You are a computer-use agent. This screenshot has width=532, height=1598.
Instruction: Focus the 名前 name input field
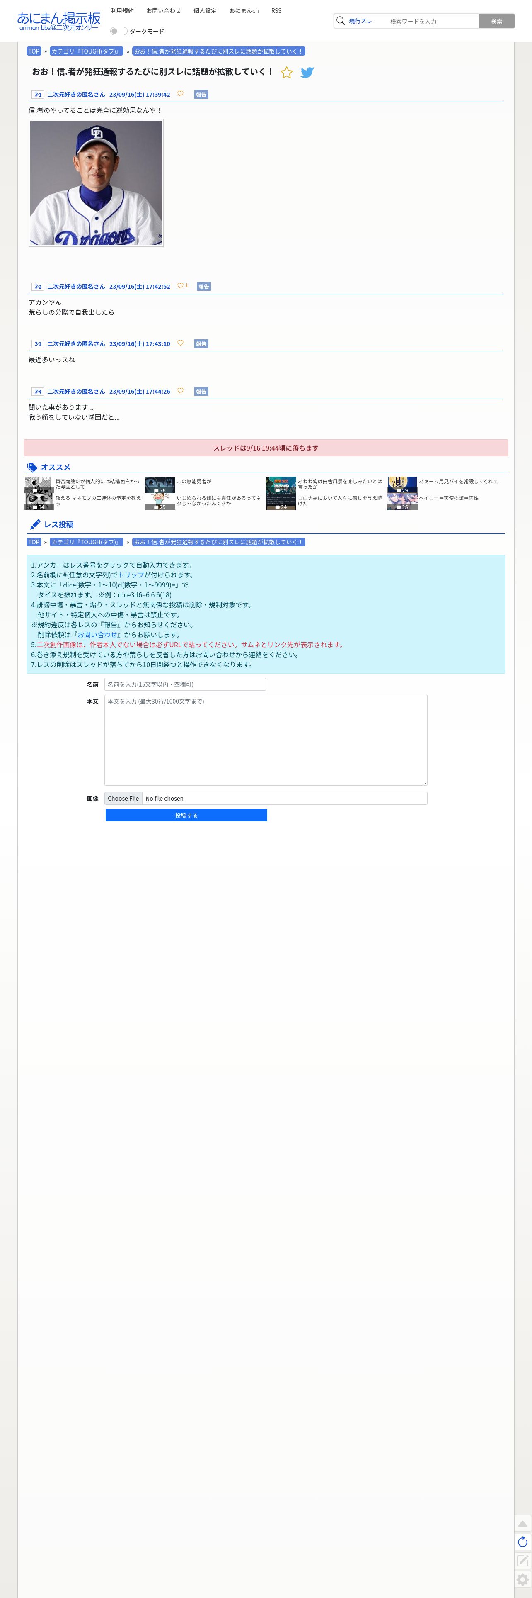[x=185, y=684]
